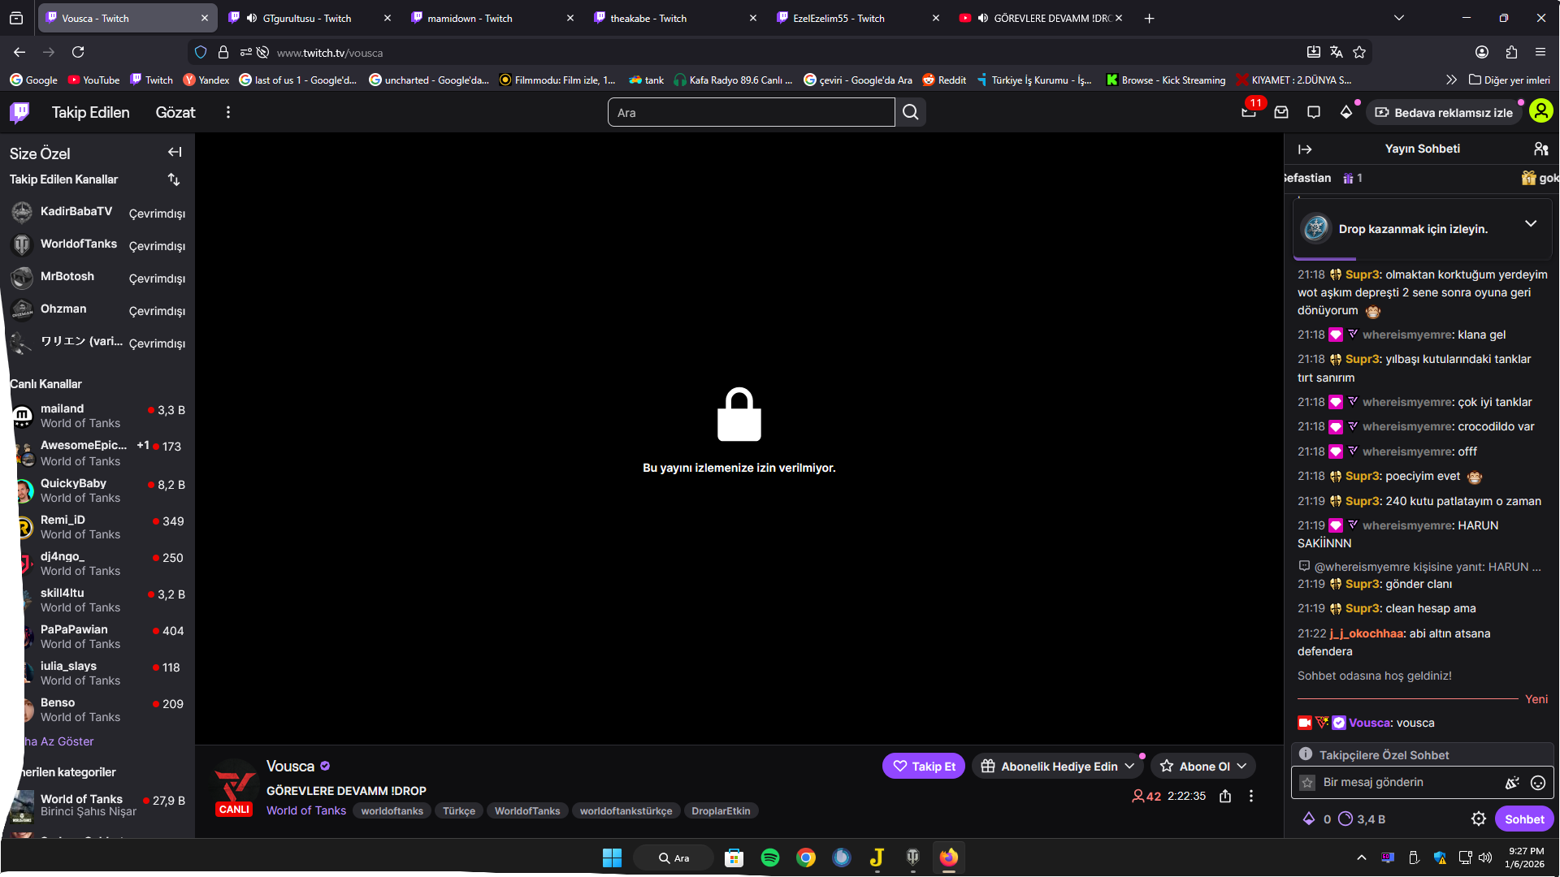Reload the page in Firefox

tap(78, 52)
